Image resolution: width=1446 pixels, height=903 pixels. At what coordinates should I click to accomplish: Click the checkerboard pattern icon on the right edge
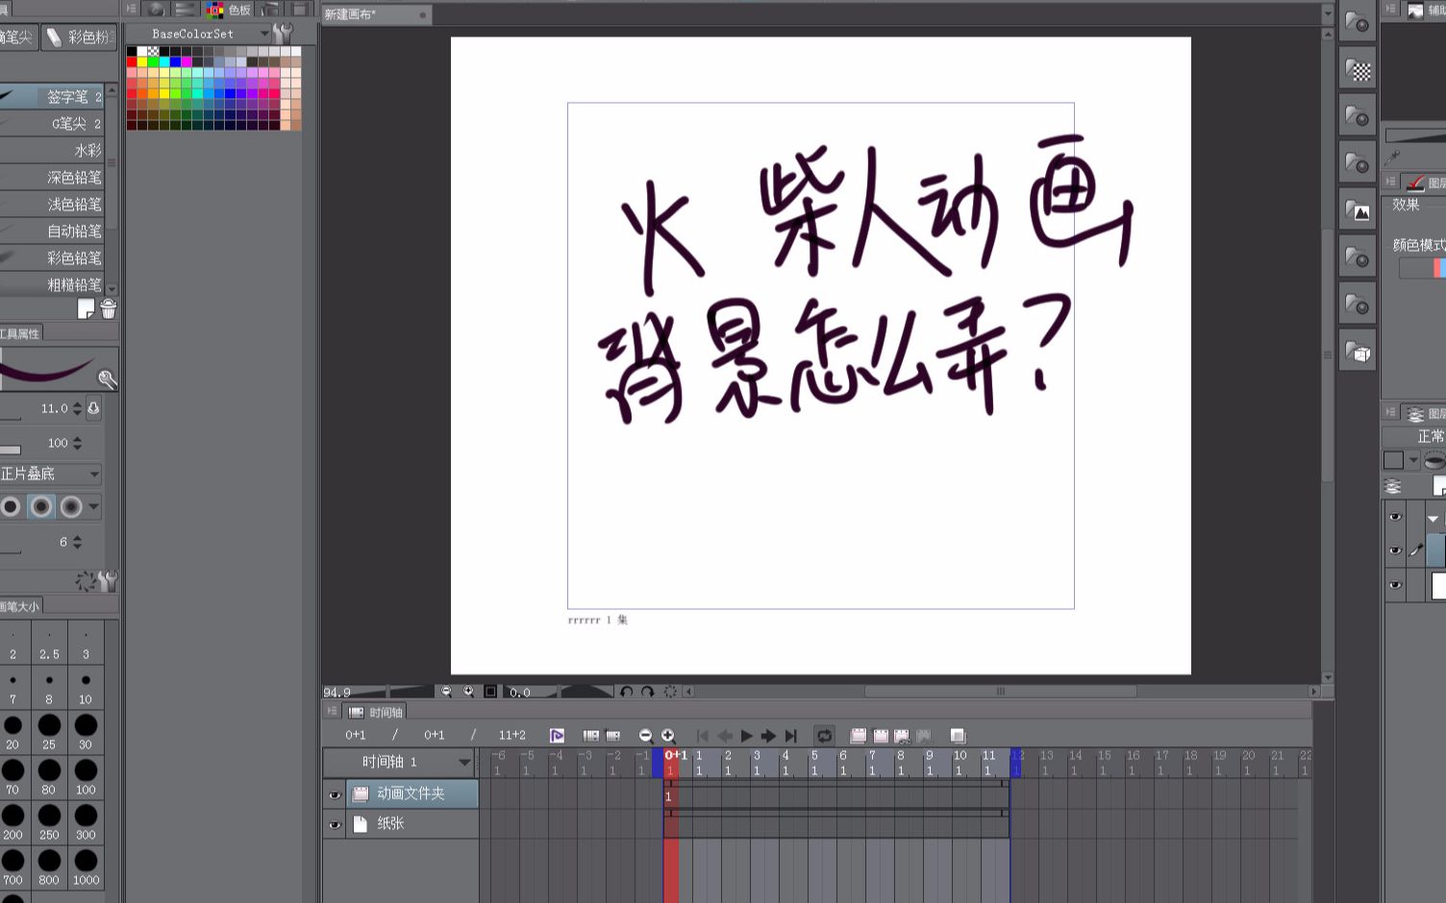[1358, 69]
